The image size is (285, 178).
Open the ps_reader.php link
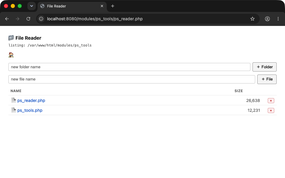coord(31,100)
